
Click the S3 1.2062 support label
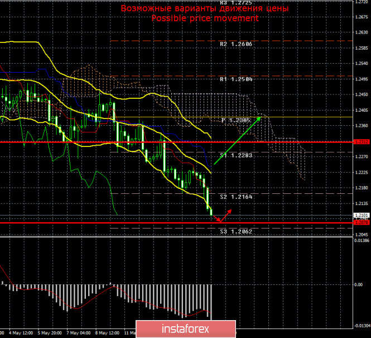pos(236,231)
